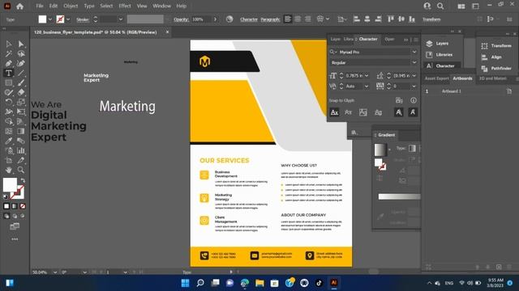Open the Paragraph link in control bar
Viewport: 519px width, 291px height.
(x=270, y=19)
